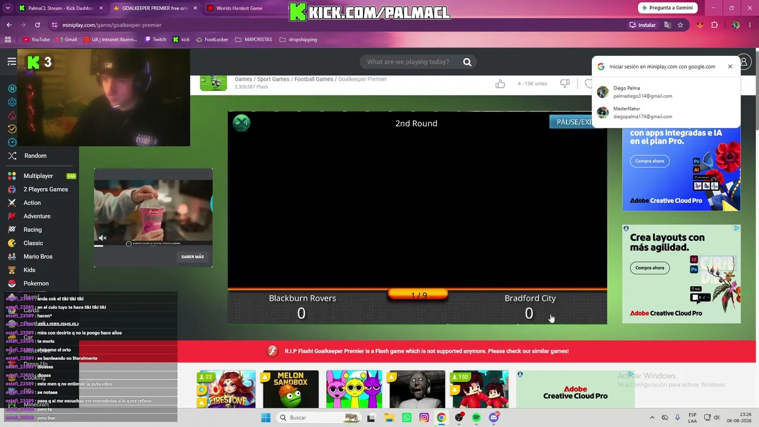Screen dimensions: 759x427
Task: Open Instagram from the taskbar
Action: point(424,418)
